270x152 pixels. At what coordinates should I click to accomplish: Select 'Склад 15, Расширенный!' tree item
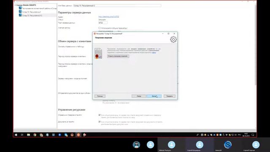(31, 12)
